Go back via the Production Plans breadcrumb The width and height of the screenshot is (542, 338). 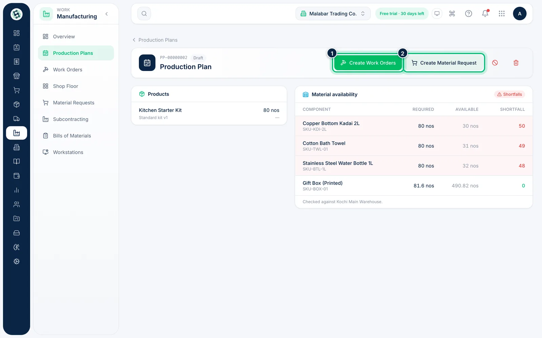[155, 40]
